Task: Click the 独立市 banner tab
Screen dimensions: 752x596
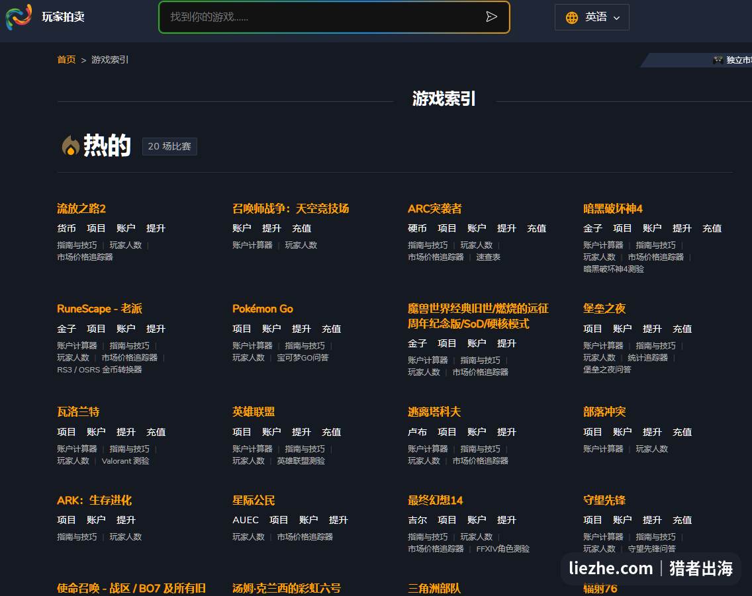Action: [x=696, y=60]
